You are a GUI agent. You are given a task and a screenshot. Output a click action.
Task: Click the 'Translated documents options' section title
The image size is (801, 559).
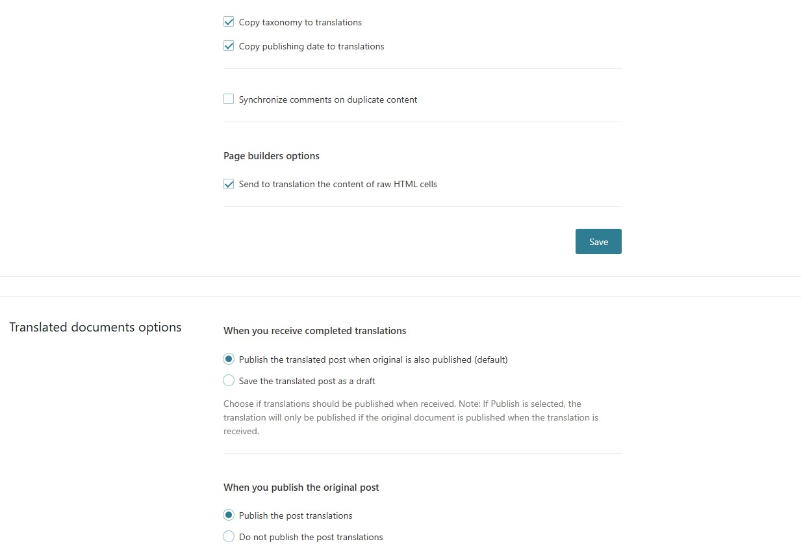coord(95,327)
